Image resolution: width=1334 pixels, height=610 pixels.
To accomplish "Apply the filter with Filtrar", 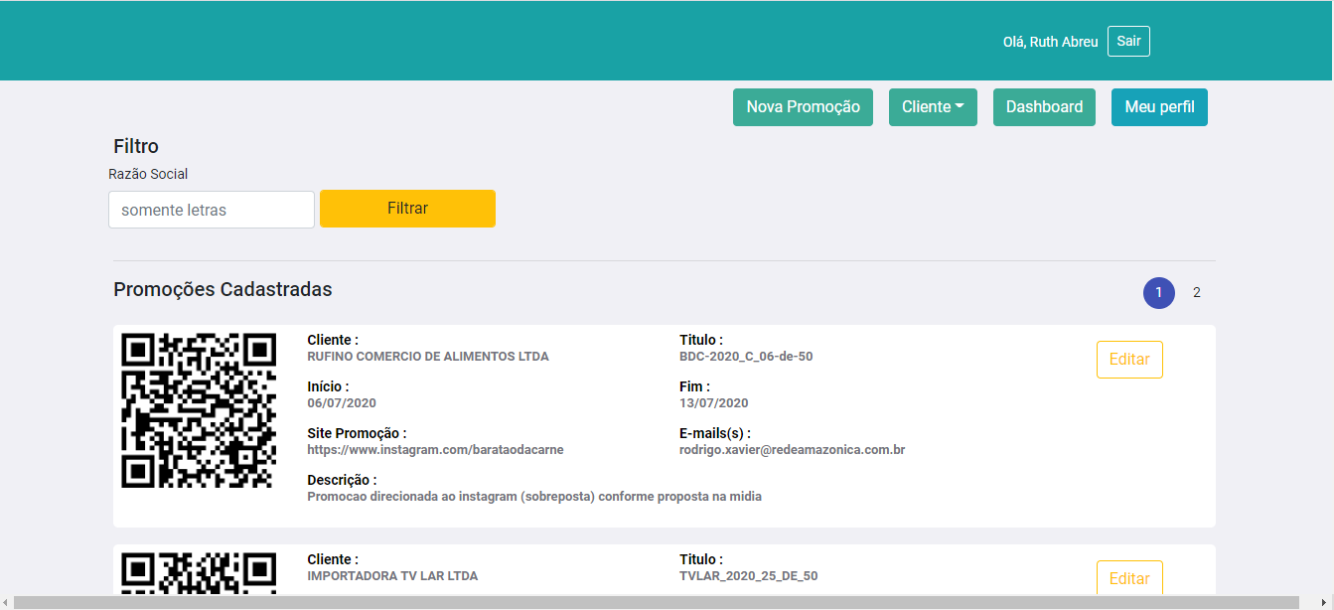I will pyautogui.click(x=407, y=209).
